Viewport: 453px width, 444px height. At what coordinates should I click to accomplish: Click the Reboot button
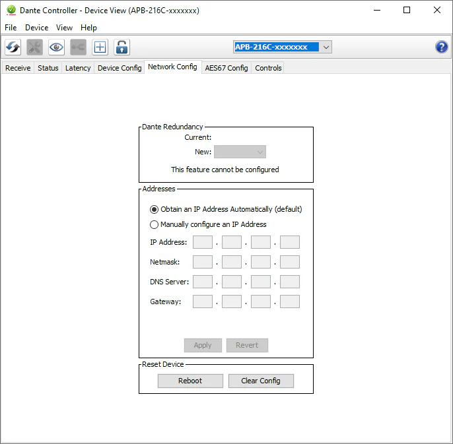coord(190,381)
